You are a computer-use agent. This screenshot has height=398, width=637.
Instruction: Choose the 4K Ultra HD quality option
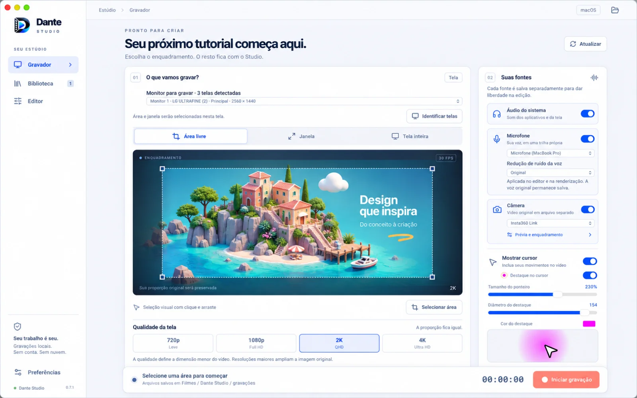pyautogui.click(x=422, y=343)
